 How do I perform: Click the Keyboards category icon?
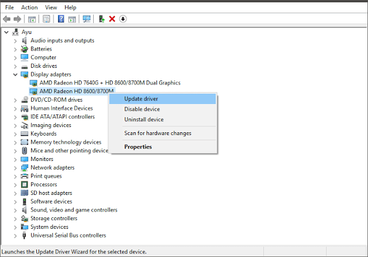pyautogui.click(x=24, y=133)
